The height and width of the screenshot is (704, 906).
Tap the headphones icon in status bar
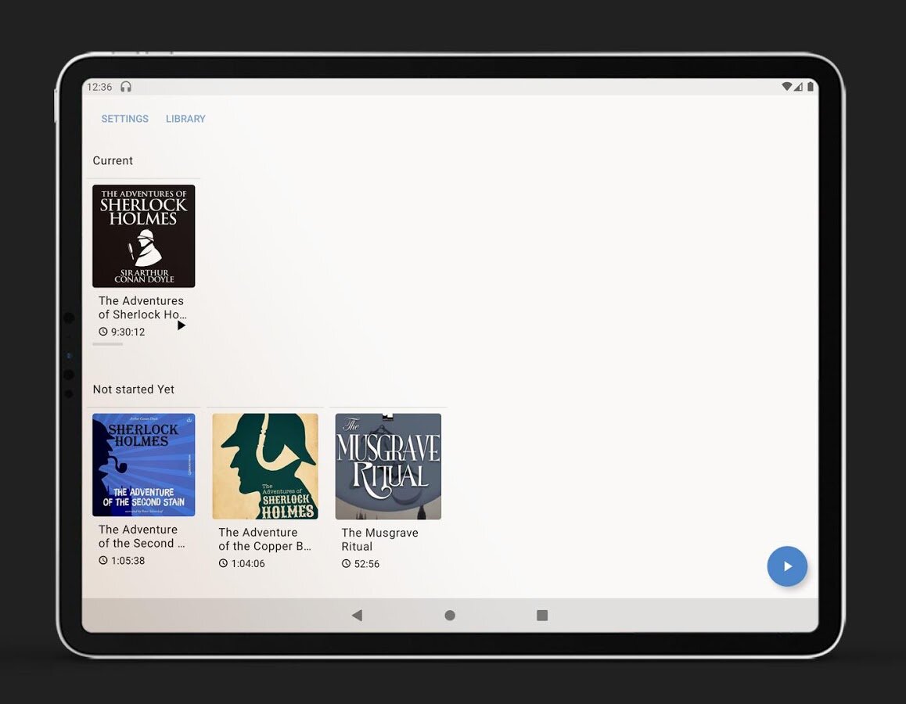click(x=126, y=87)
